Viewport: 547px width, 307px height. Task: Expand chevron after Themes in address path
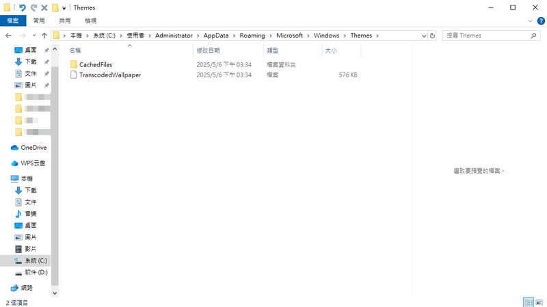(x=377, y=36)
